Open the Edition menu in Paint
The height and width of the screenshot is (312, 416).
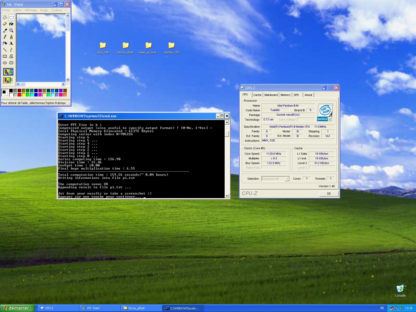(x=18, y=10)
